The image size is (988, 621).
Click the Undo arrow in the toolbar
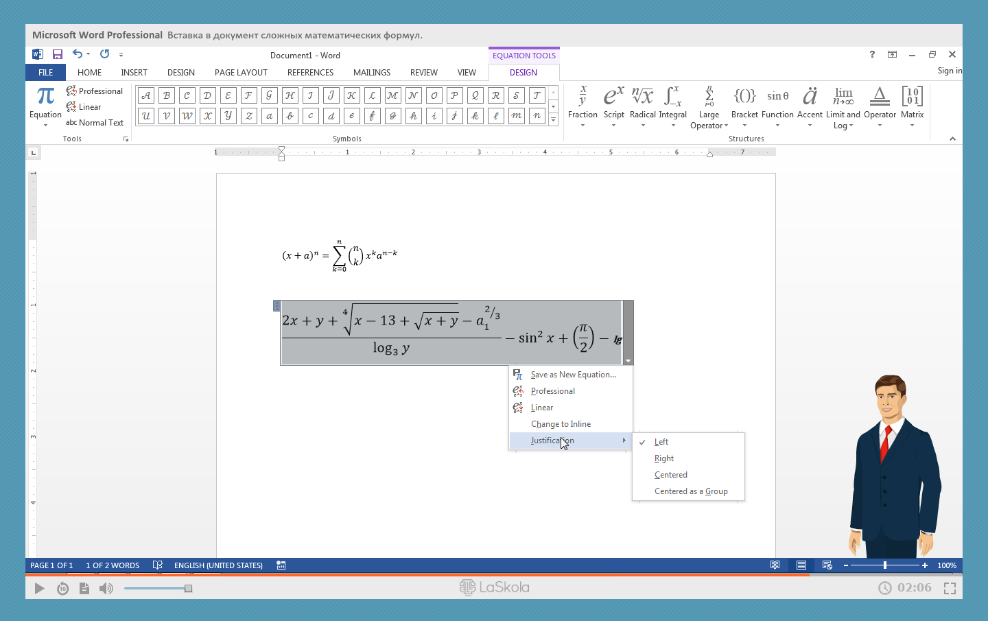(x=78, y=54)
